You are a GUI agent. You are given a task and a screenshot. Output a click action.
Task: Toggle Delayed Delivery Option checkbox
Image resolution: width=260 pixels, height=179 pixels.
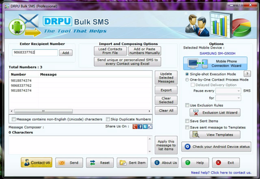click(193, 85)
